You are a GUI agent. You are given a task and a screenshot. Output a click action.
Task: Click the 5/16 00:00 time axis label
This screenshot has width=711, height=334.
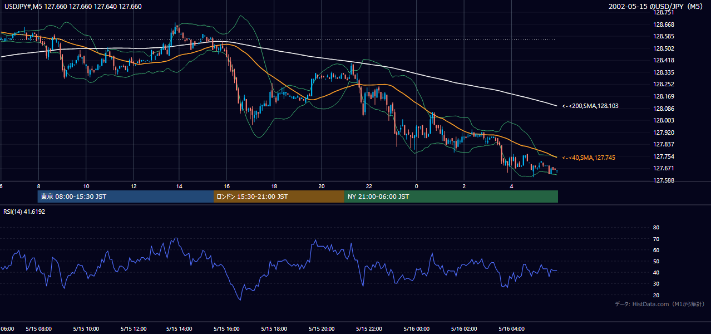point(416,328)
